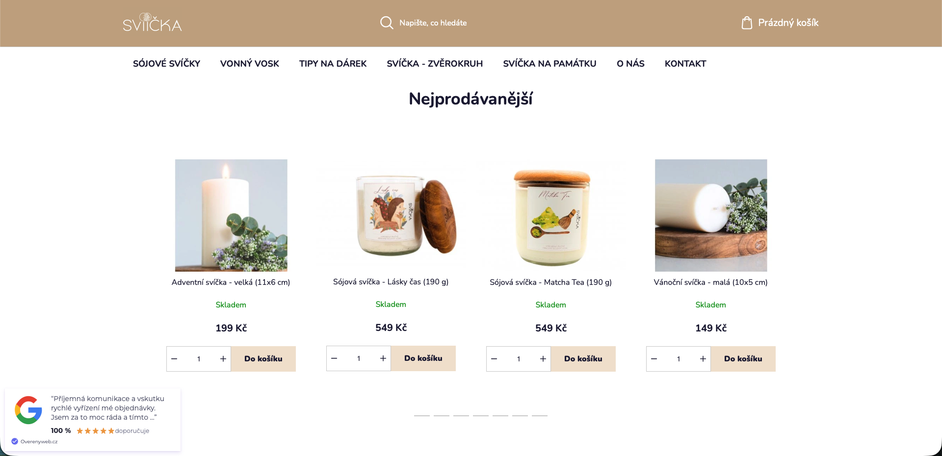The width and height of the screenshot is (942, 456).
Task: Increase quantity for Lásky čas candle
Action: pyautogui.click(x=383, y=358)
